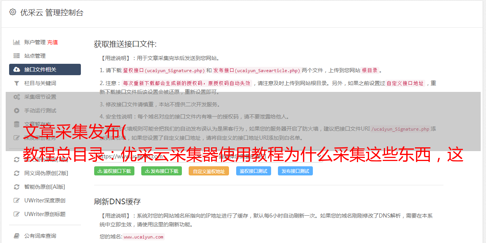486x243 pixels.
Task: Open 同义词伪原创[2版] in the sidebar
Action: coord(45,173)
